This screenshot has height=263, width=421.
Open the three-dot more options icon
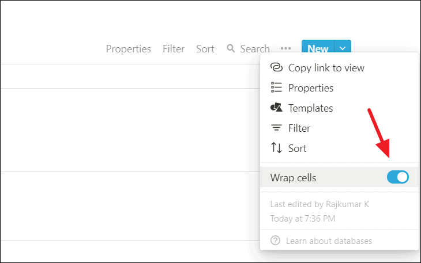[285, 48]
